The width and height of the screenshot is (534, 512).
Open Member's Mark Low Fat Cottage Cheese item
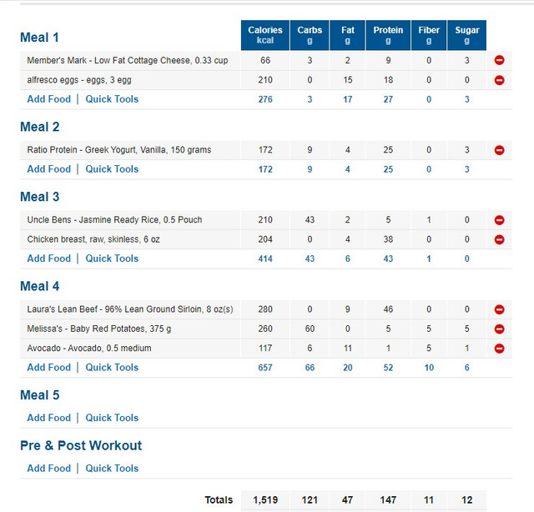[127, 60]
